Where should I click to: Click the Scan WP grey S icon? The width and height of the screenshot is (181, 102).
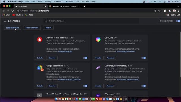click(x=40, y=95)
